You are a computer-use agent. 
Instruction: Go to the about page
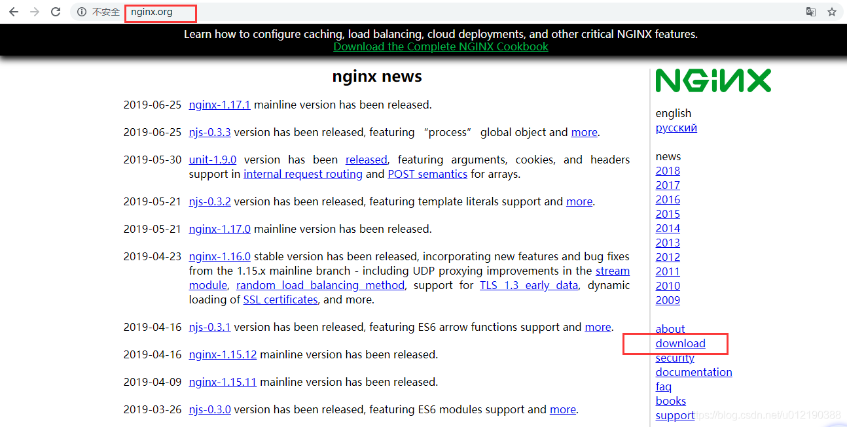coord(670,329)
